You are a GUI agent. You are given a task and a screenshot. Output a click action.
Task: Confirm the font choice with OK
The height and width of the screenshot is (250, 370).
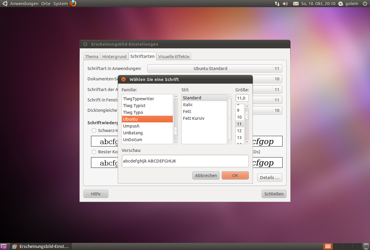pos(235,176)
